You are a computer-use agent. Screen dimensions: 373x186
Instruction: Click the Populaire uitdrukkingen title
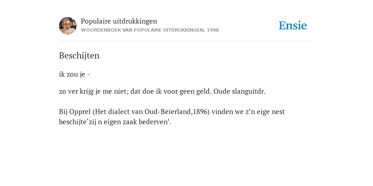(x=119, y=21)
